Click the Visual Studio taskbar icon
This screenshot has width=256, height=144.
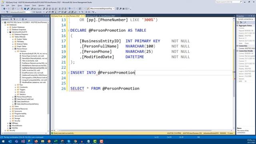tap(23, 141)
